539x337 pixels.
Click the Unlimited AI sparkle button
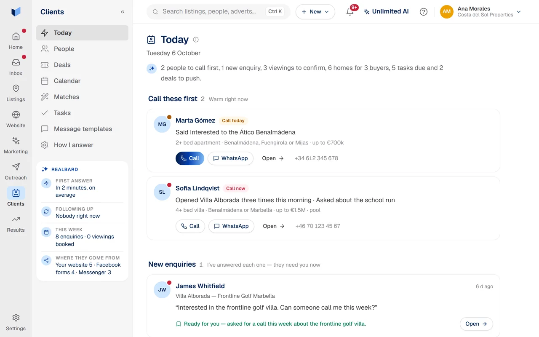386,12
